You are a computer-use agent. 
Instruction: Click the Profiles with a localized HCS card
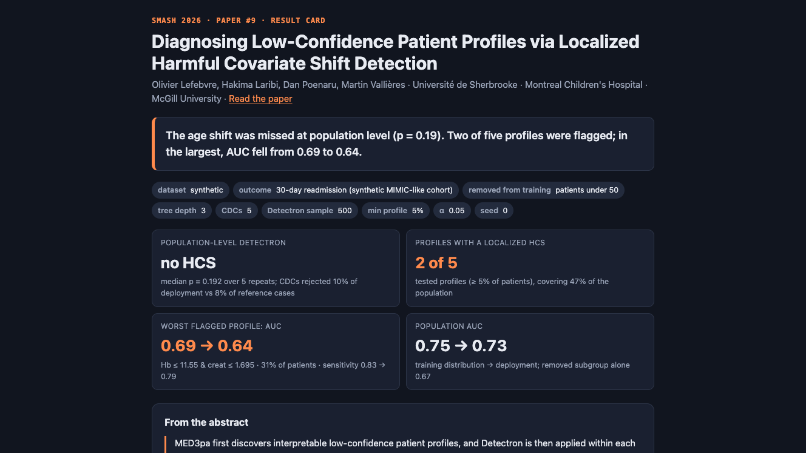(x=530, y=268)
